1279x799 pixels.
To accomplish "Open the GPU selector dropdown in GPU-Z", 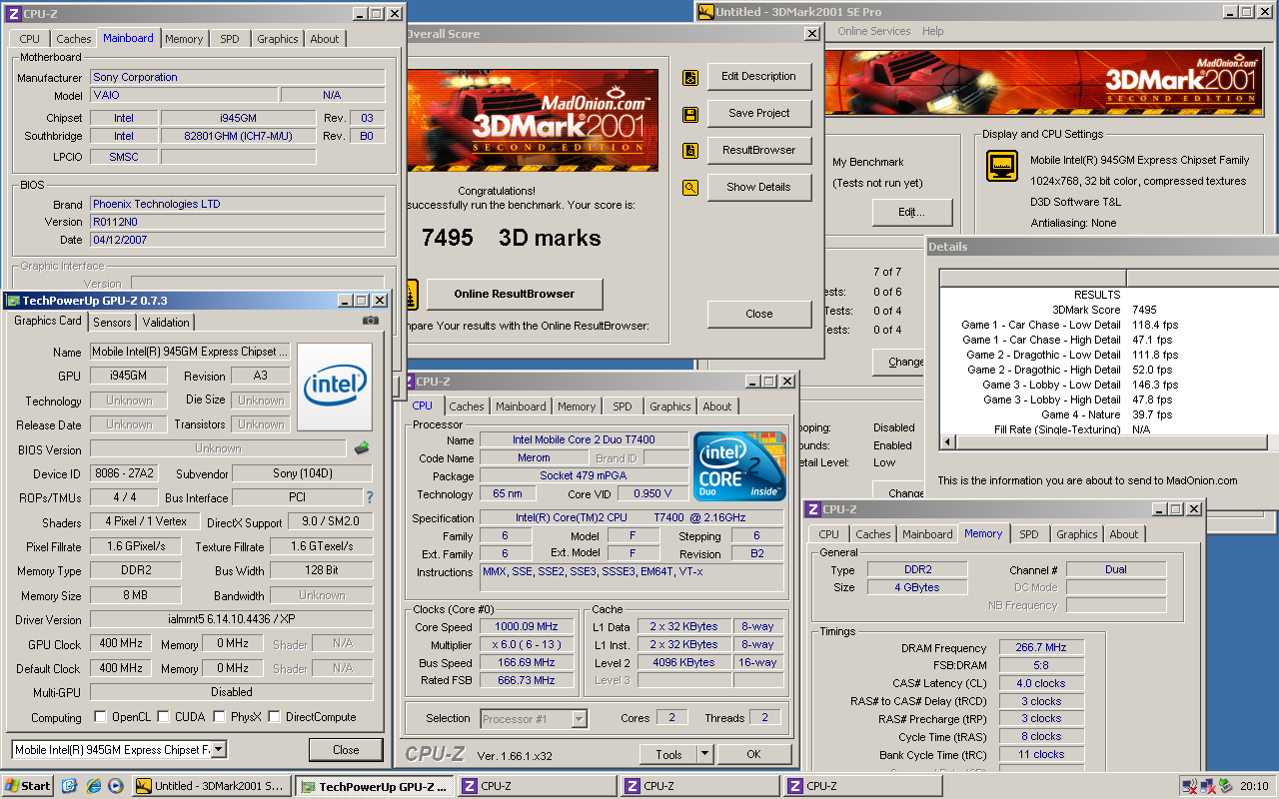I will click(x=220, y=749).
